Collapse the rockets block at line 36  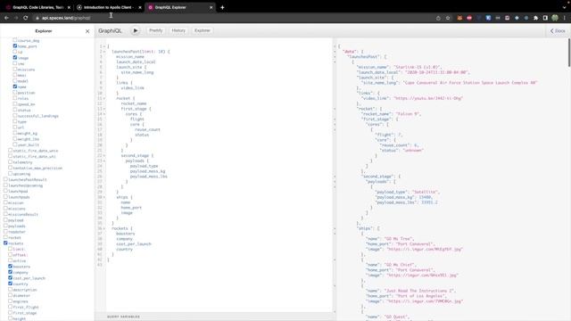coord(104,228)
